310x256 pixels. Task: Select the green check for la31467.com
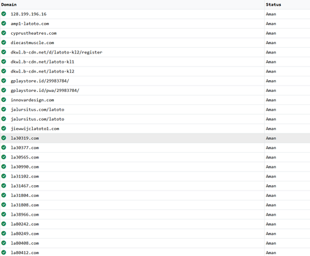[4, 186]
